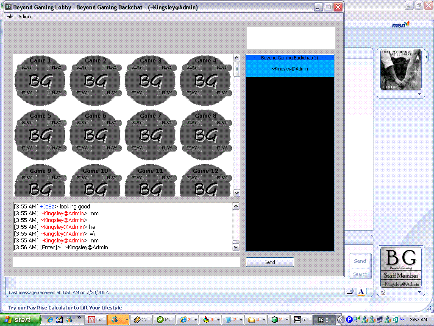
Task: Click the Pay Rise Calculator ad link
Action: [x=65, y=308]
